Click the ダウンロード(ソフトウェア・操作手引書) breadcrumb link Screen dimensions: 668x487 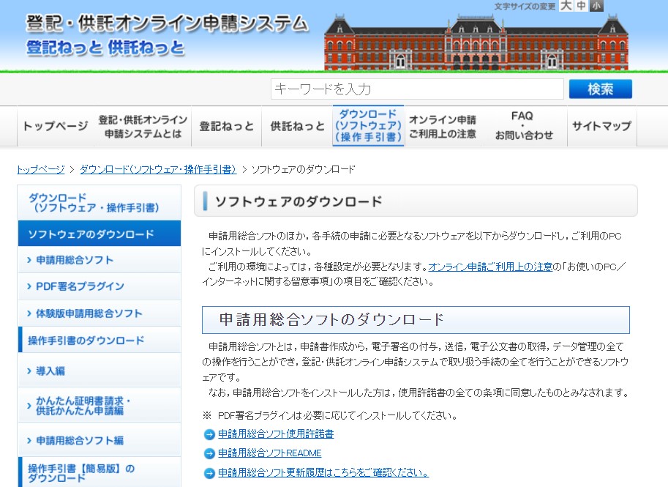(157, 169)
